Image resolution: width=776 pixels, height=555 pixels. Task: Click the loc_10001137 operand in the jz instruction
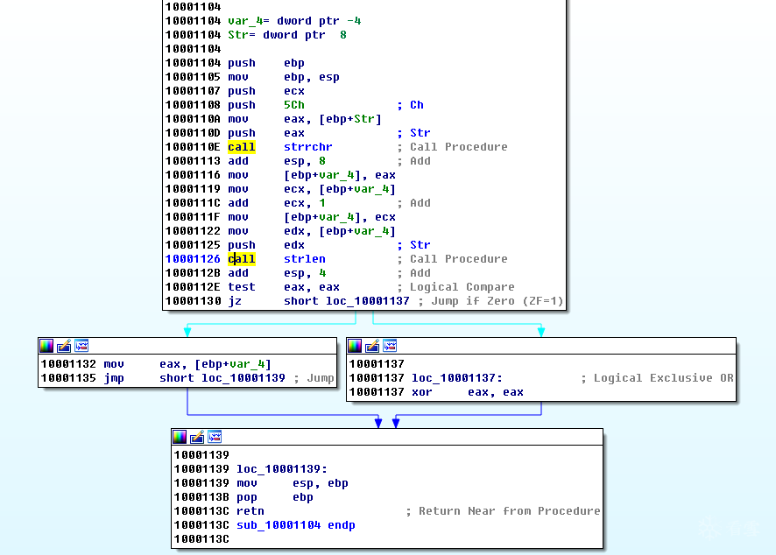[367, 301]
